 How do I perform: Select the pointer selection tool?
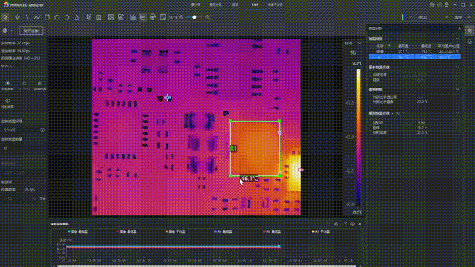tap(5, 17)
